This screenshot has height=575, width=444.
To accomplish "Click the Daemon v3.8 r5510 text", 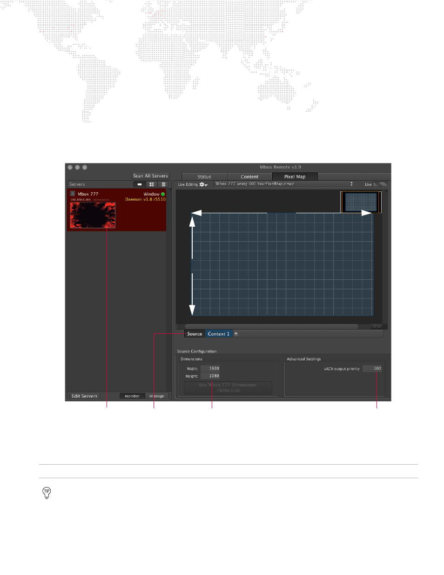I will (x=145, y=199).
